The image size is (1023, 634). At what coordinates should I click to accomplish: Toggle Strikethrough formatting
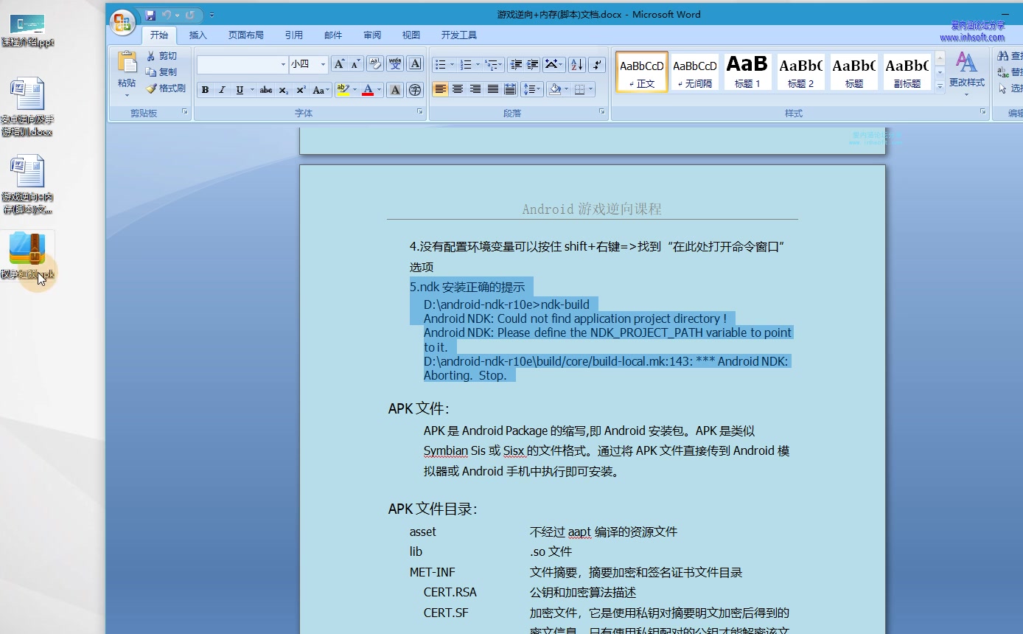pyautogui.click(x=266, y=90)
